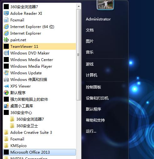The image size is (154, 159).
Task: Open XPS Viewer label
Action: pyautogui.click(x=21, y=86)
